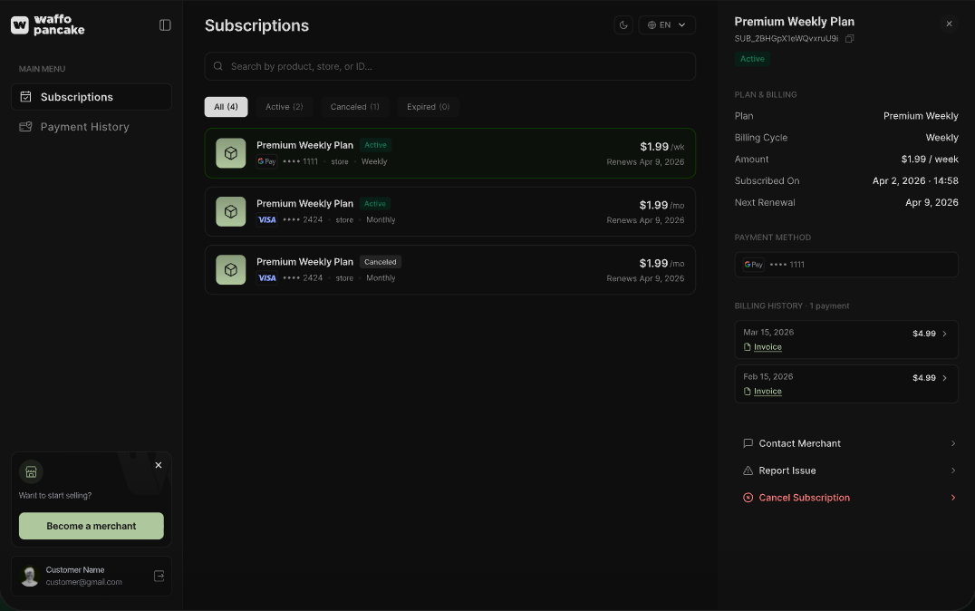Expand Cancel Subscription chevron arrow
Screen dimensions: 975x611
pyautogui.click(x=952, y=498)
